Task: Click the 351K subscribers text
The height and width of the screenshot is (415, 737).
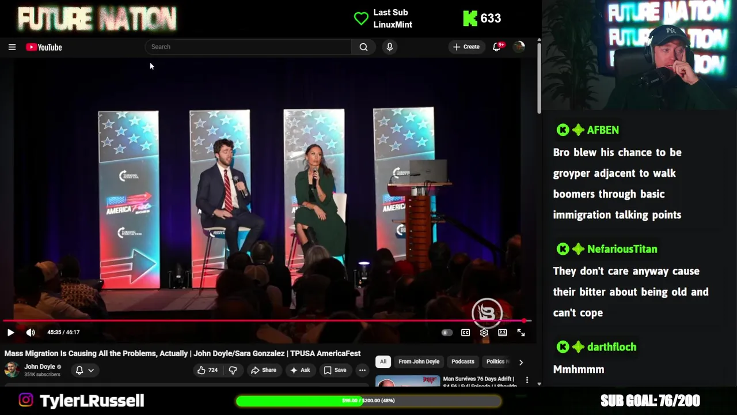Action: tap(42, 375)
